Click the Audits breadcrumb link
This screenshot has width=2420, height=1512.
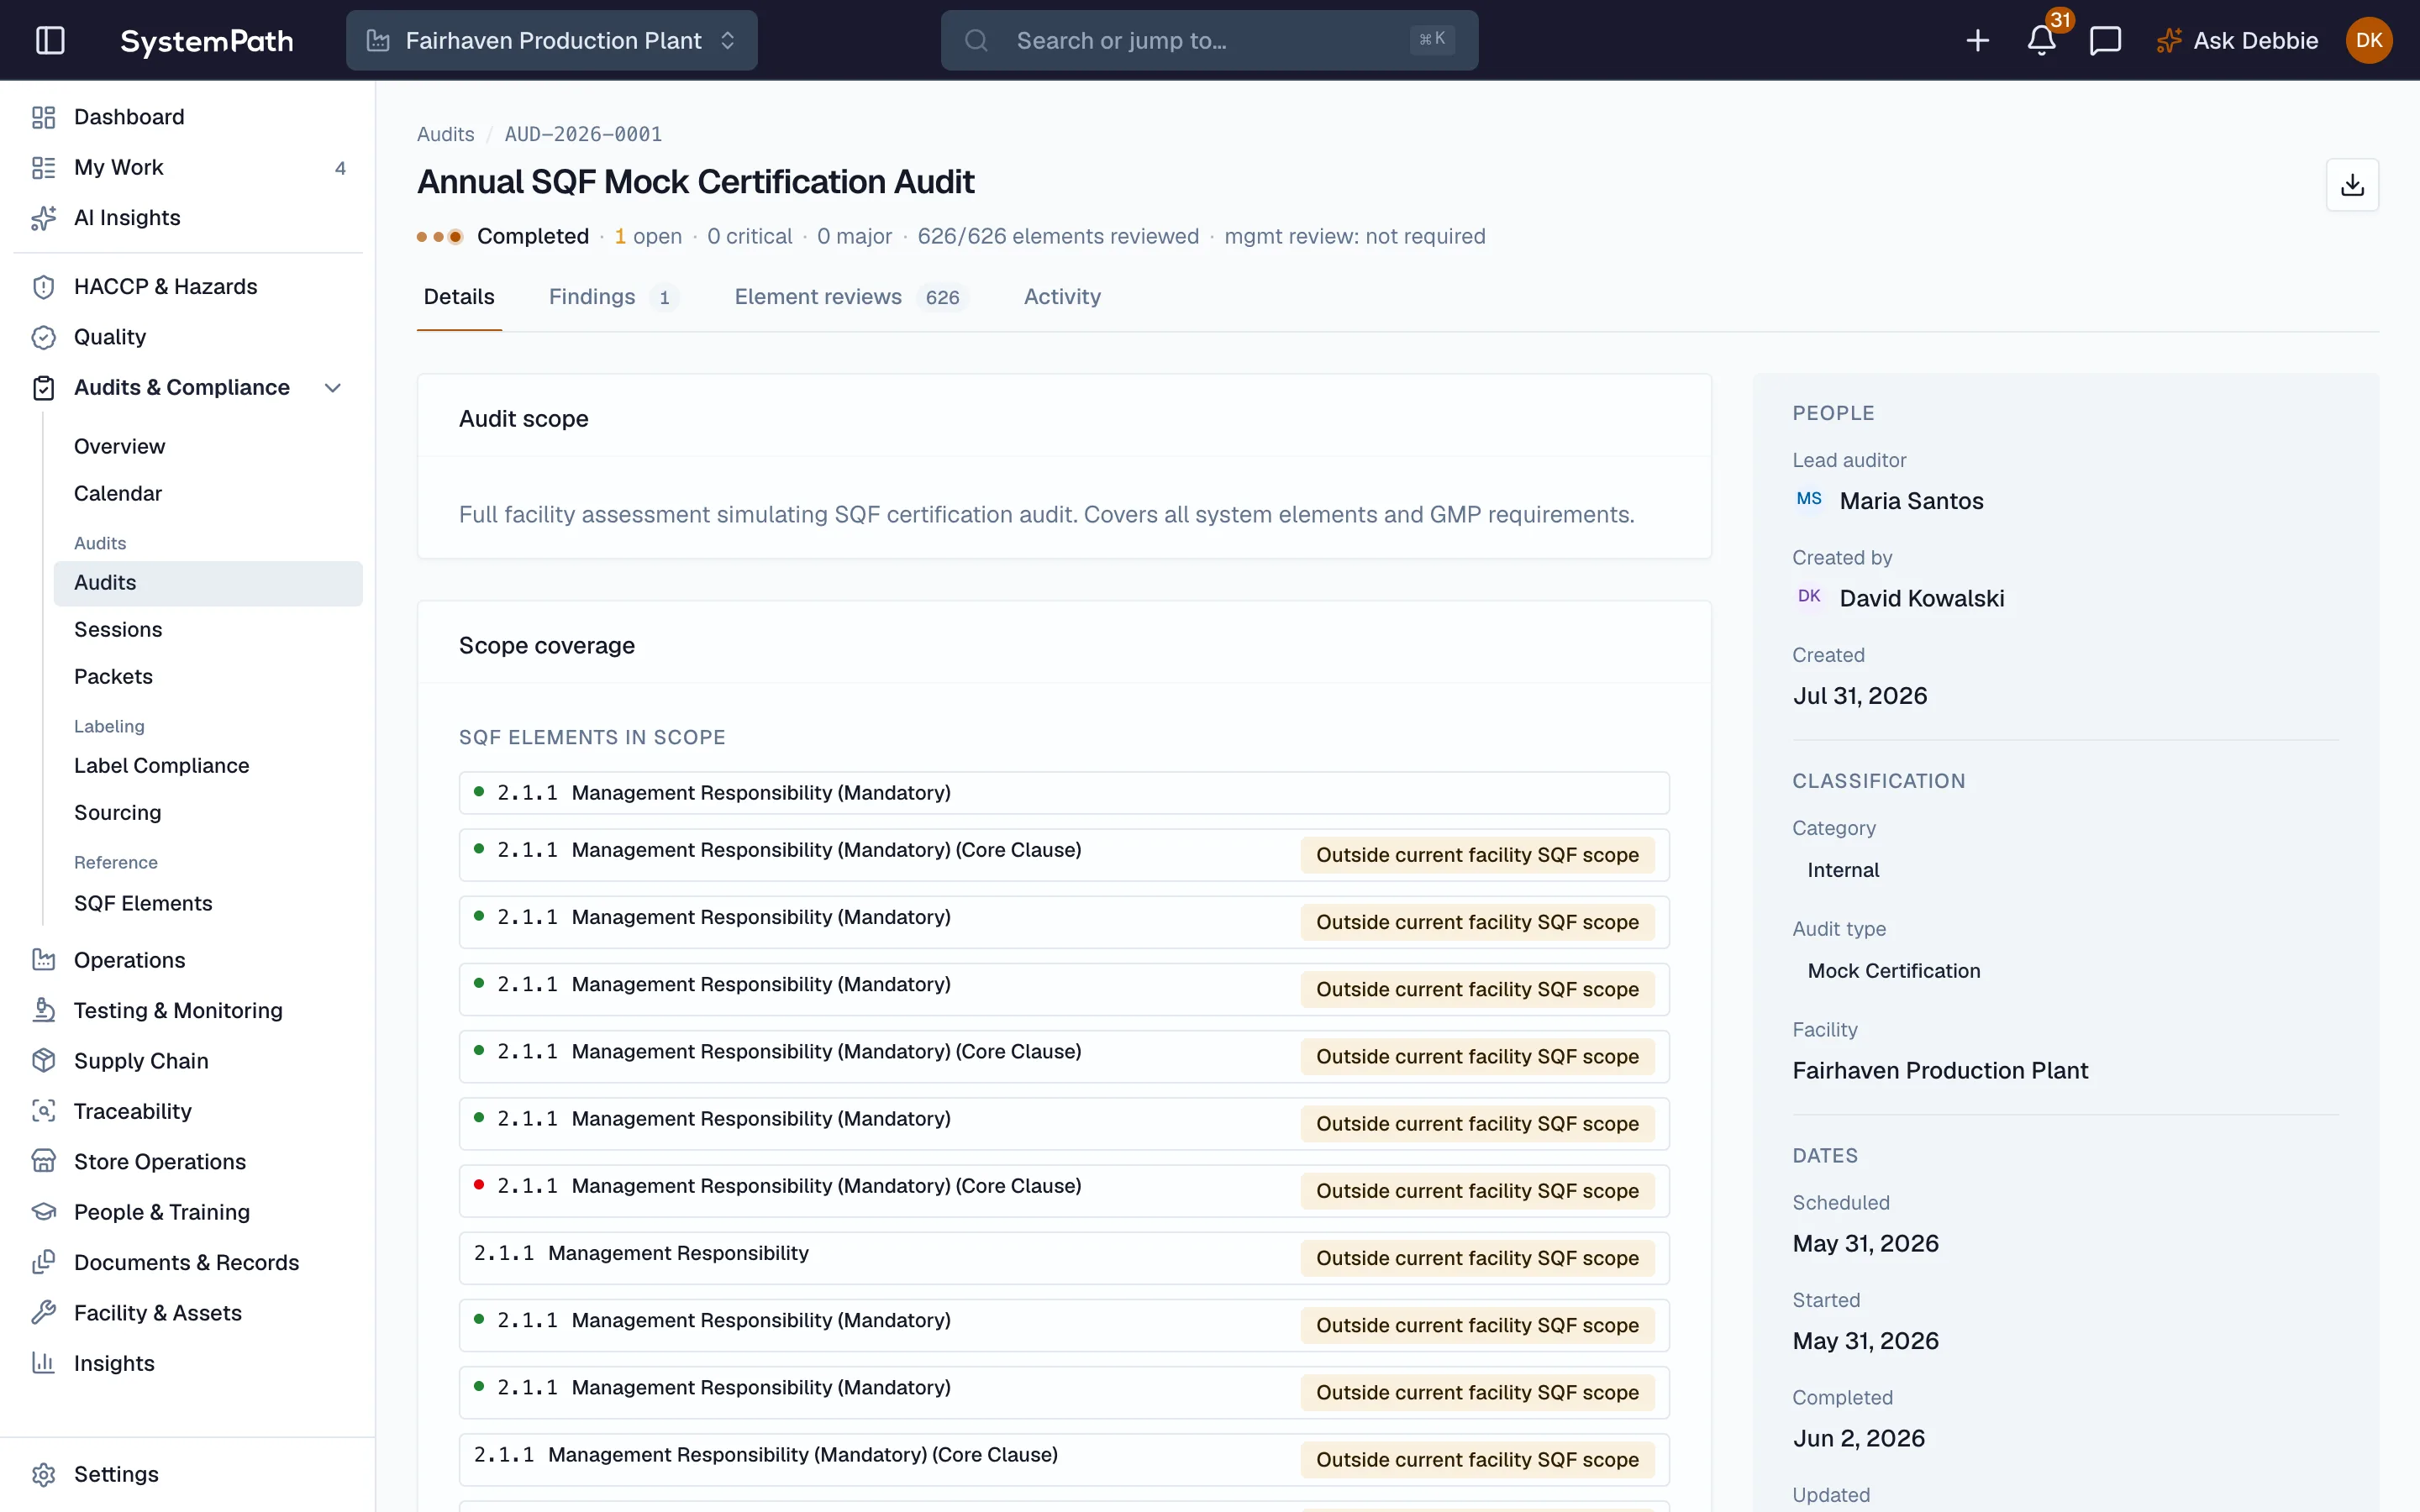445,134
